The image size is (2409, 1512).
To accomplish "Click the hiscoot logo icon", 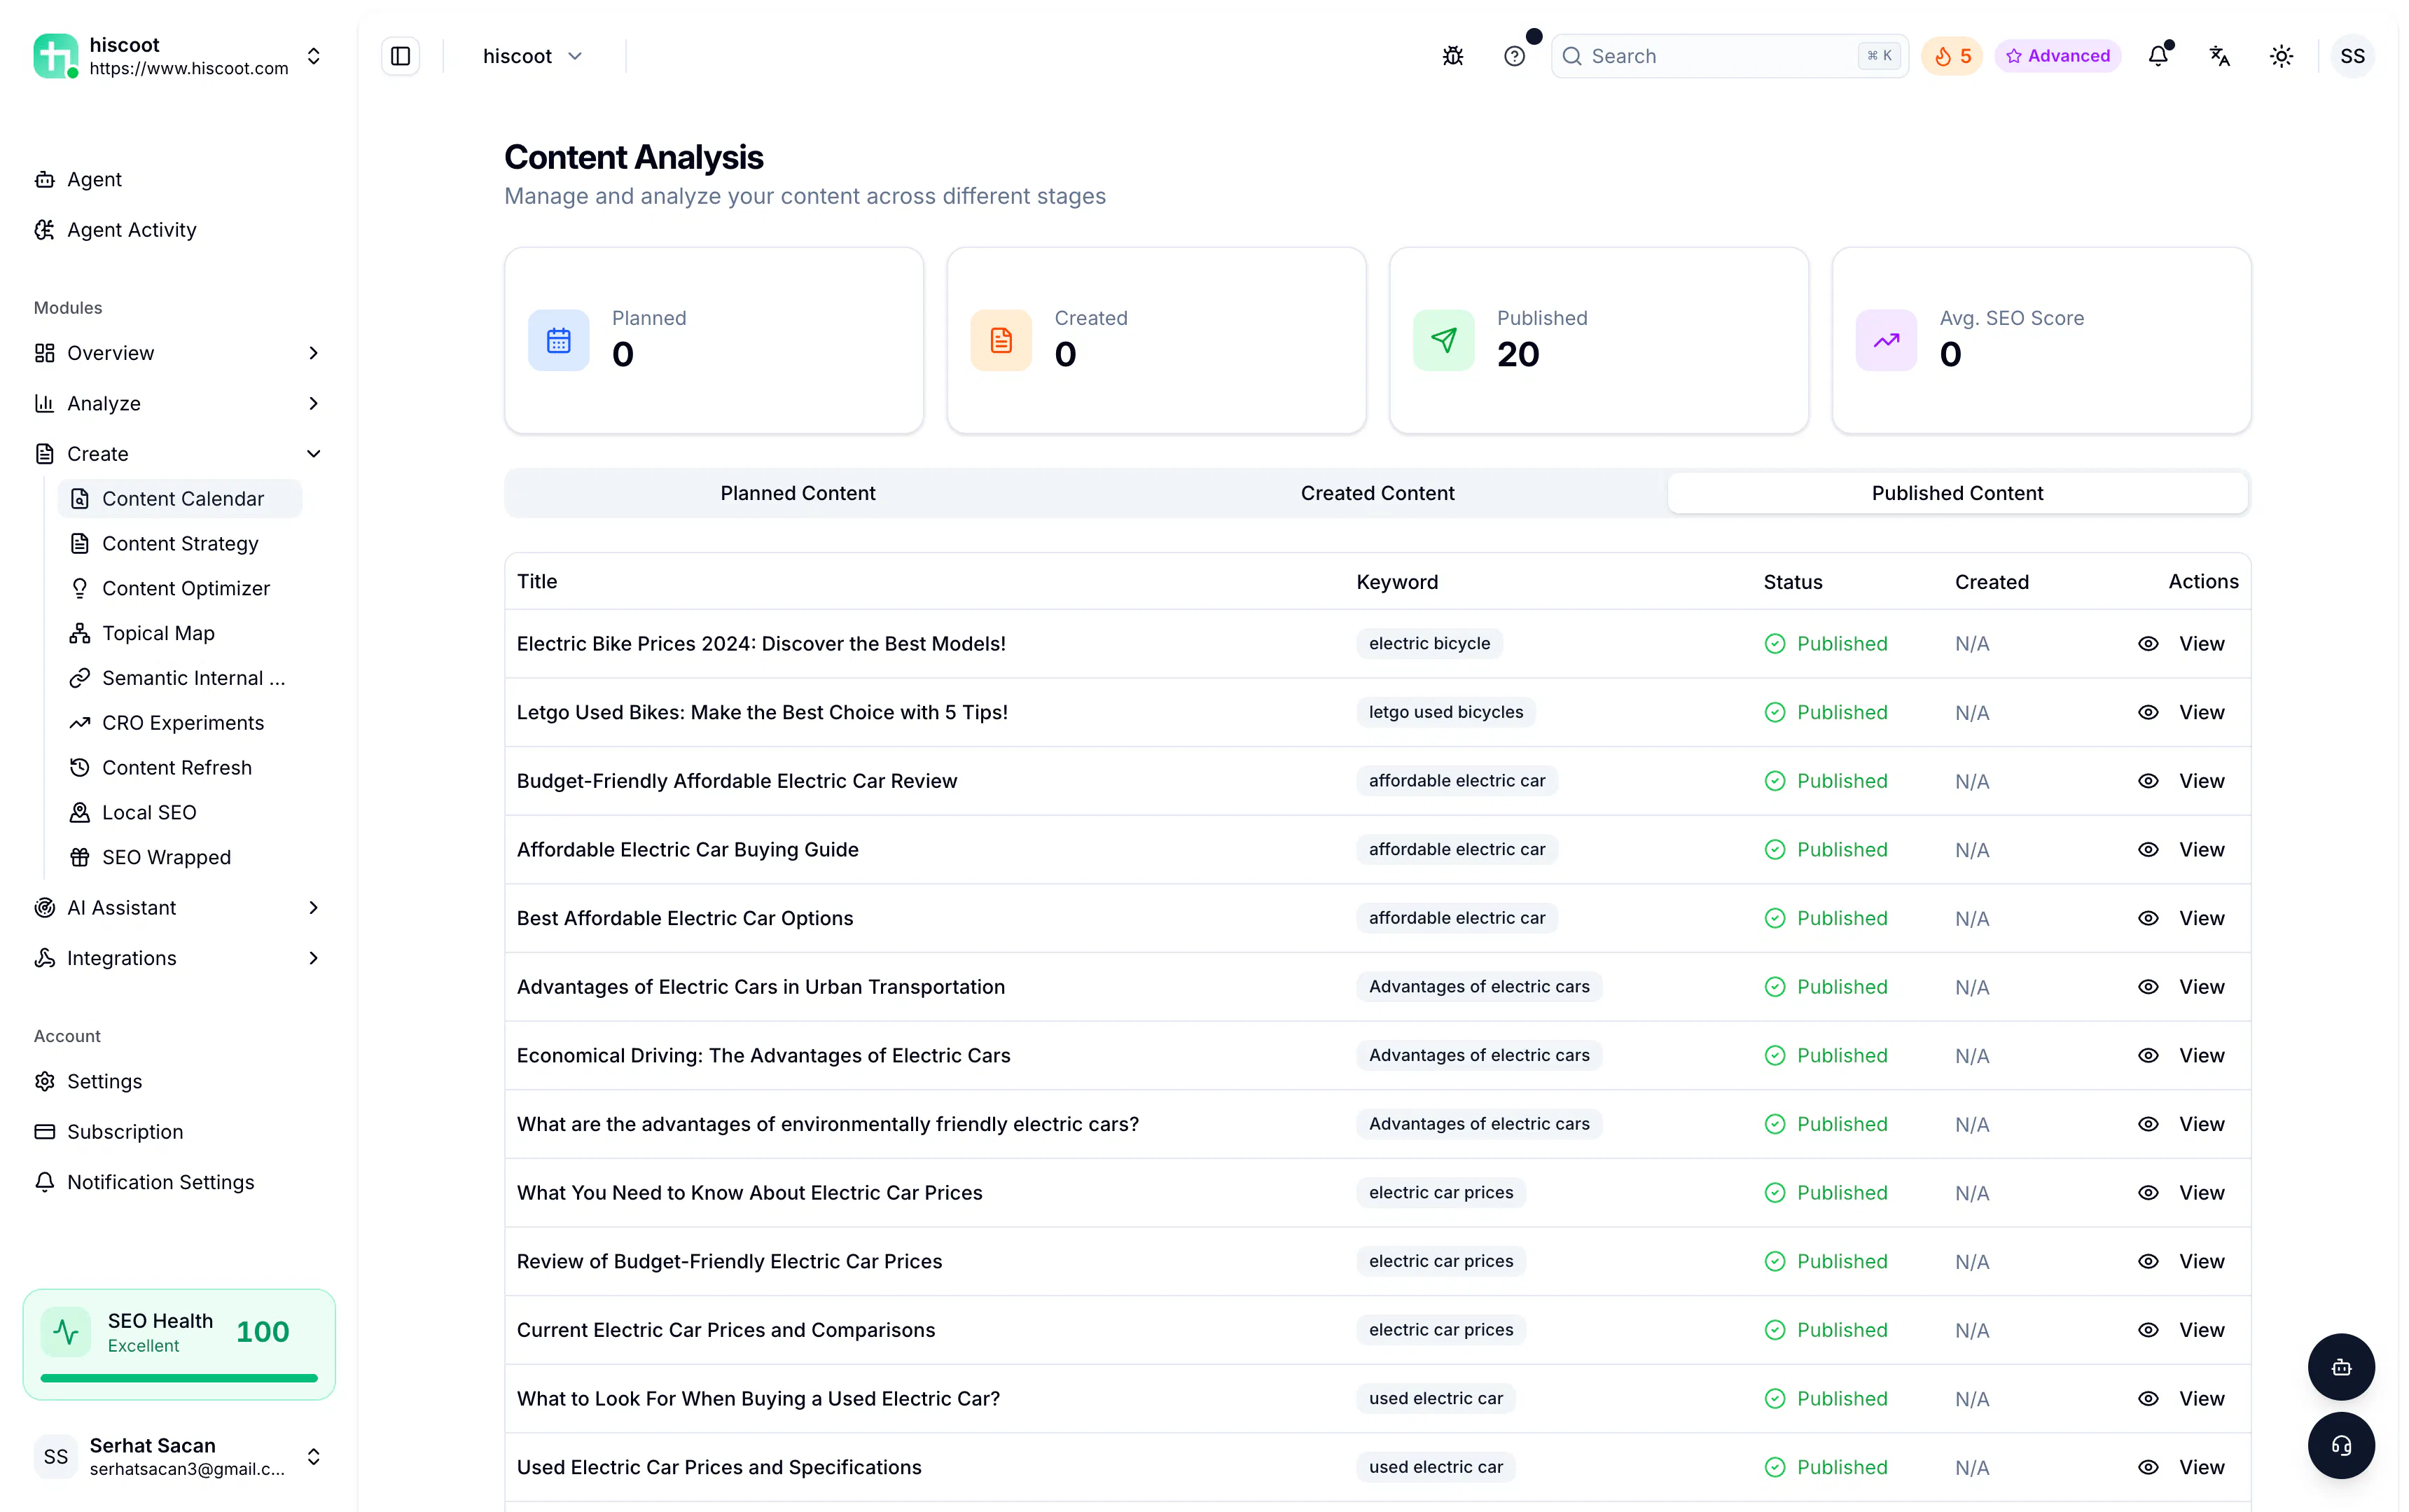I will [56, 56].
